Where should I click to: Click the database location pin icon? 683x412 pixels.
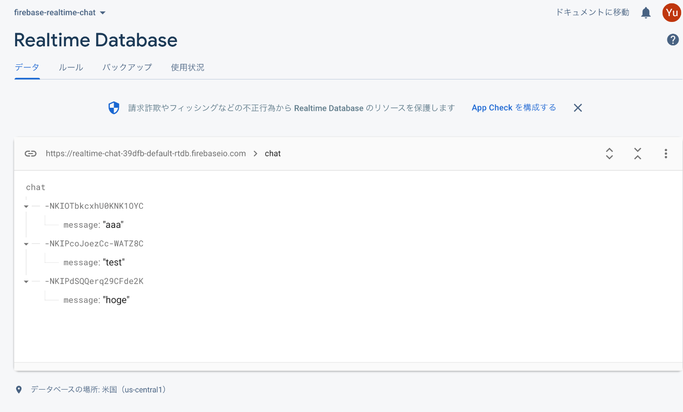coord(19,390)
